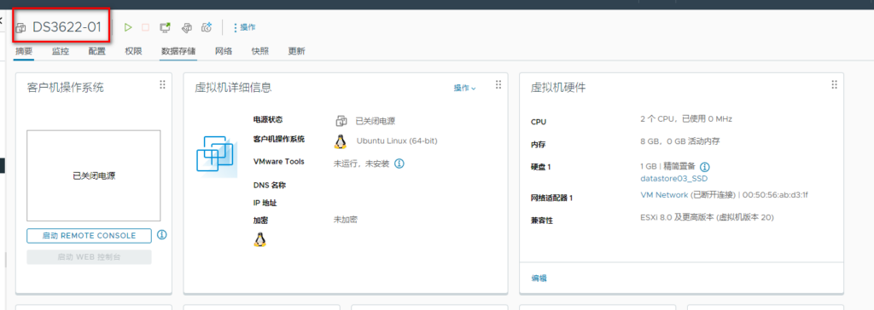Expand the 操作 dropdown in 虚拟机详细信息 card

click(465, 88)
